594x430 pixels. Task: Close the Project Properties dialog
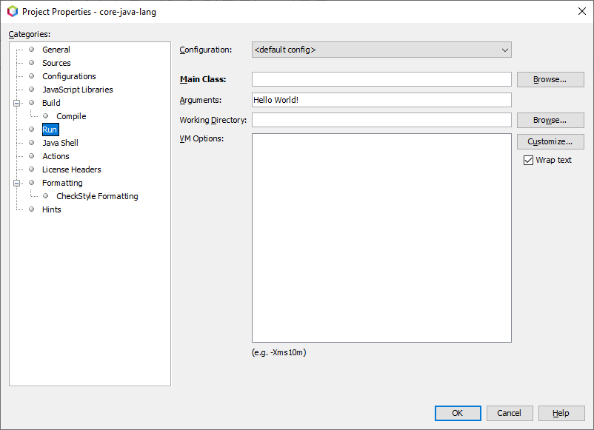coord(582,11)
